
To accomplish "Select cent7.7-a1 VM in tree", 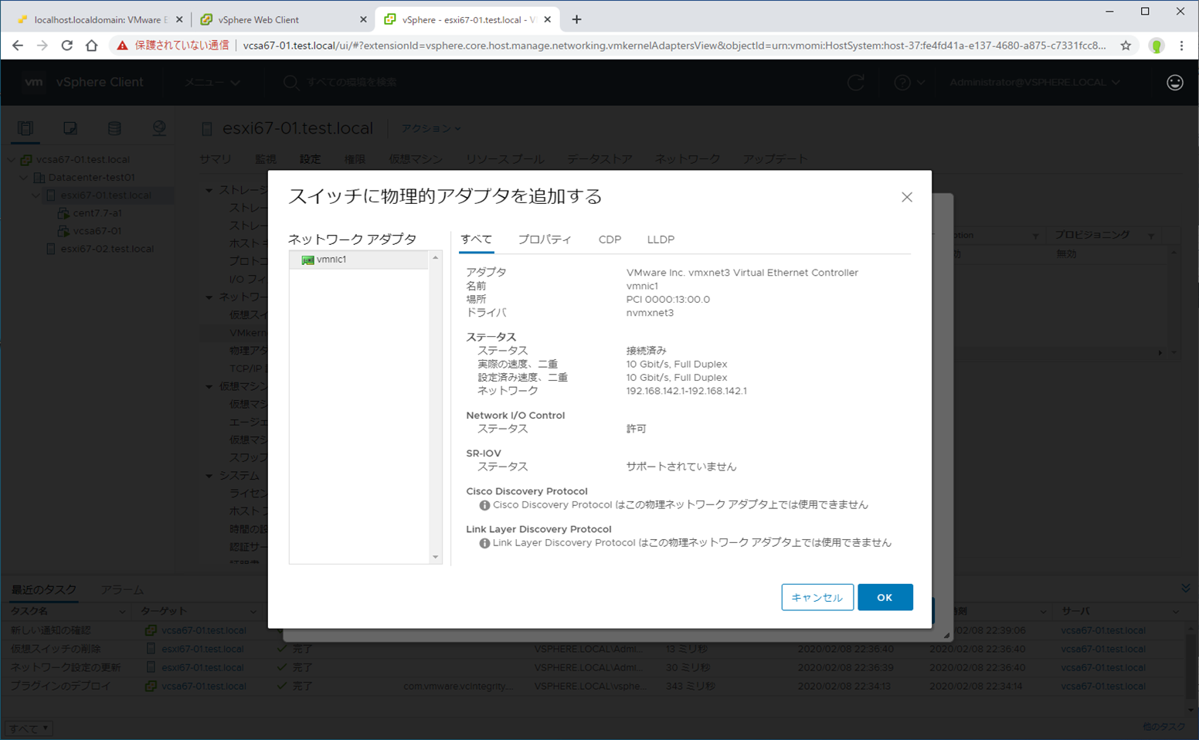I will 97,213.
